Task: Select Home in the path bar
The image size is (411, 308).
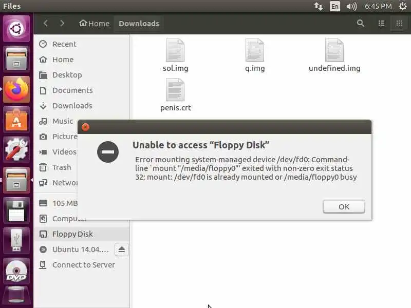Action: coord(95,24)
